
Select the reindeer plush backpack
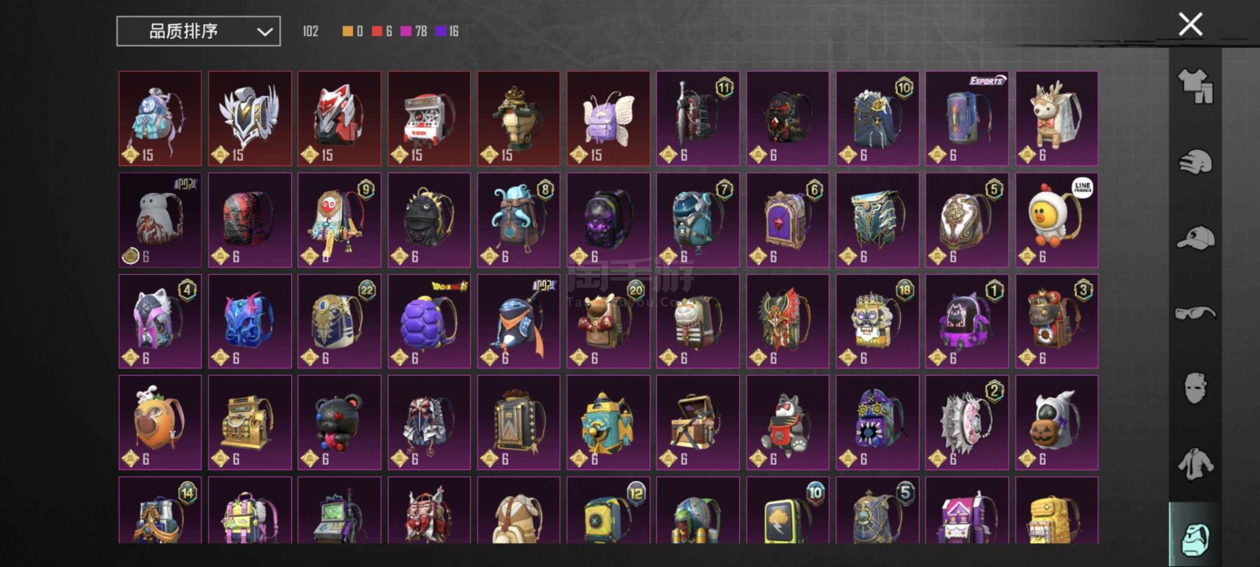coord(1056,118)
